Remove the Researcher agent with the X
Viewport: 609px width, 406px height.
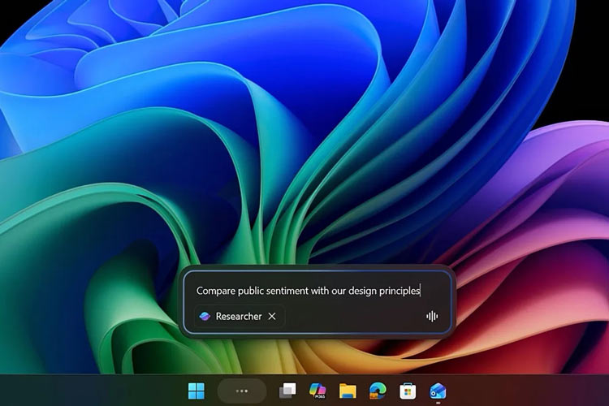(x=272, y=317)
